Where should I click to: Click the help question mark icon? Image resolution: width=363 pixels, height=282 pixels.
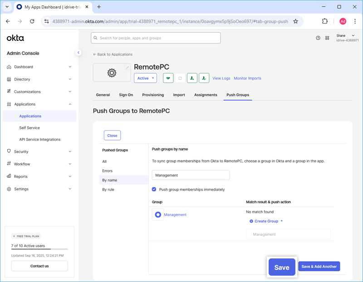point(318,38)
